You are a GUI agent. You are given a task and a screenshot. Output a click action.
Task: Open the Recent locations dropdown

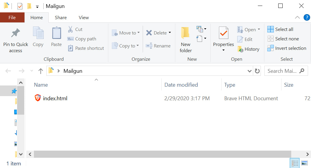[x=32, y=71]
